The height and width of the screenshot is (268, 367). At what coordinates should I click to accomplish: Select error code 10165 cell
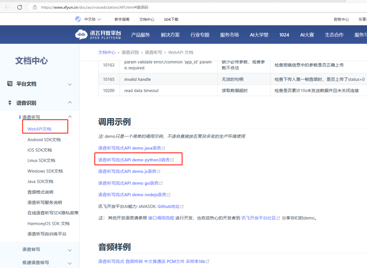[109, 79]
